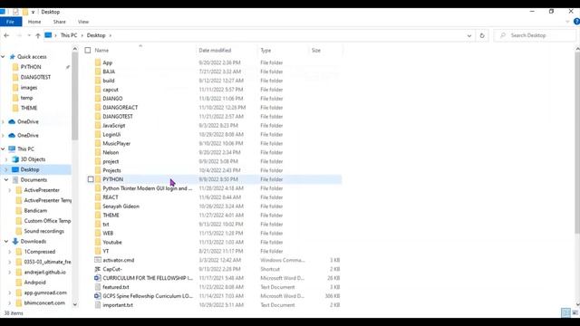Viewport: 580px width, 326px height.
Task: Open the File ribbon tab
Action: [10, 22]
